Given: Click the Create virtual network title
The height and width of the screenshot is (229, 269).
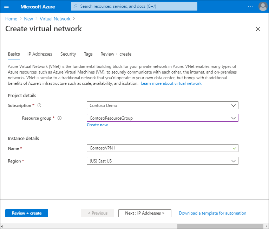Looking at the screenshot, I should (44, 29).
